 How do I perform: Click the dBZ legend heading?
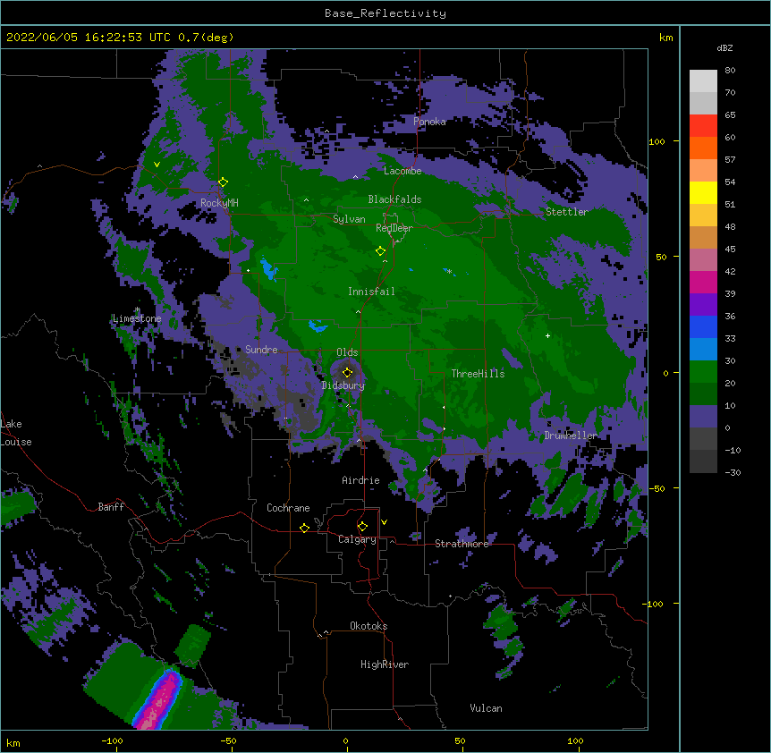pyautogui.click(x=724, y=47)
